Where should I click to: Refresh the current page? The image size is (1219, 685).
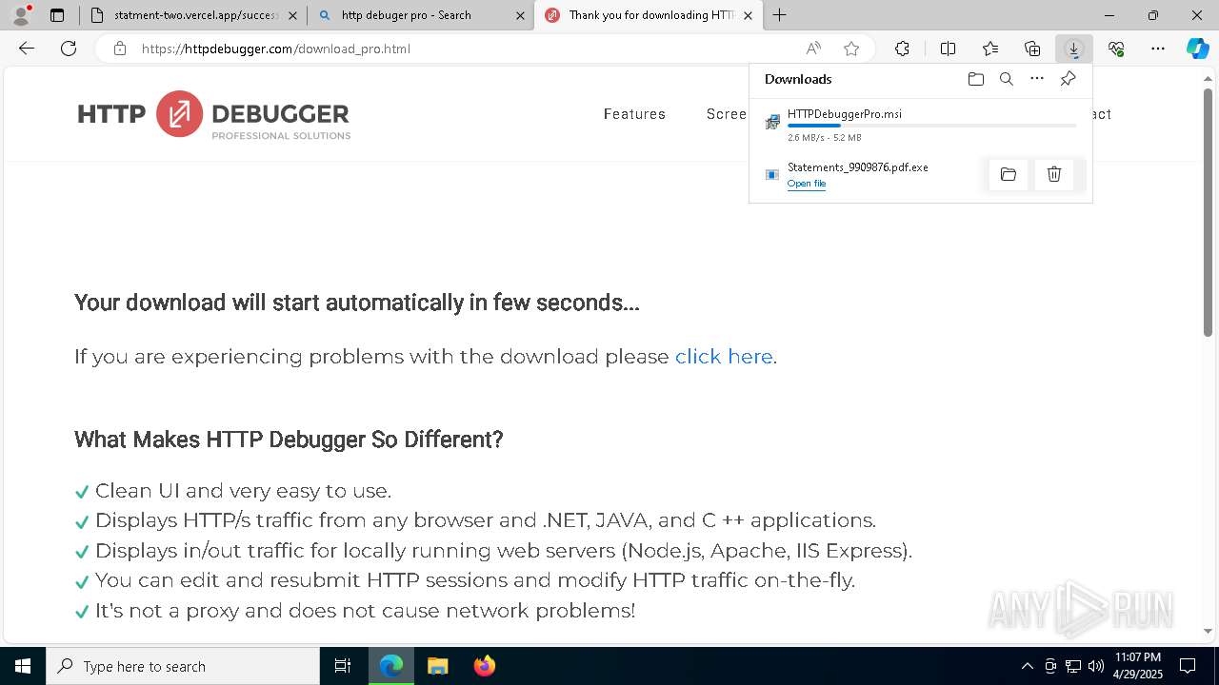pos(69,49)
